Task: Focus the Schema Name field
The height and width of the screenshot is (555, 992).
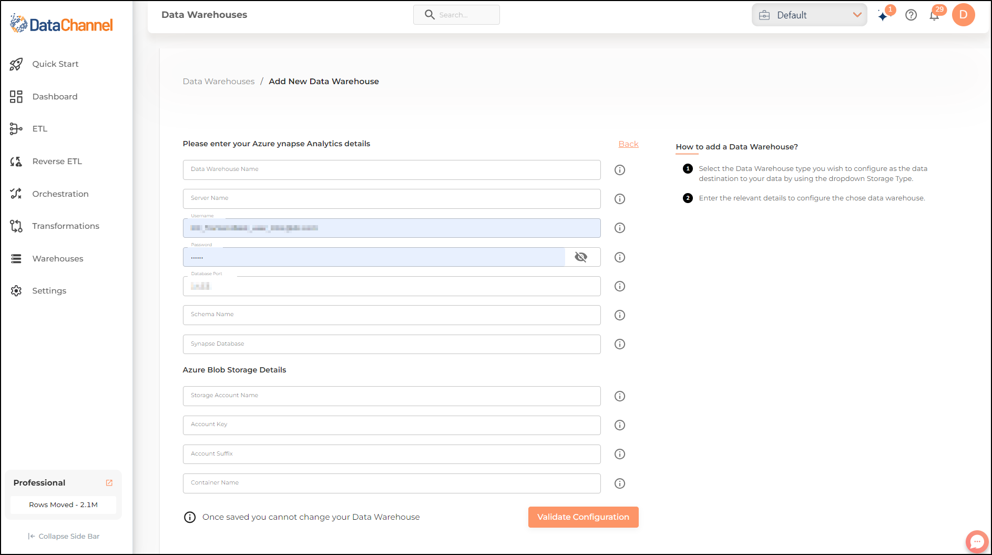Action: [x=392, y=315]
